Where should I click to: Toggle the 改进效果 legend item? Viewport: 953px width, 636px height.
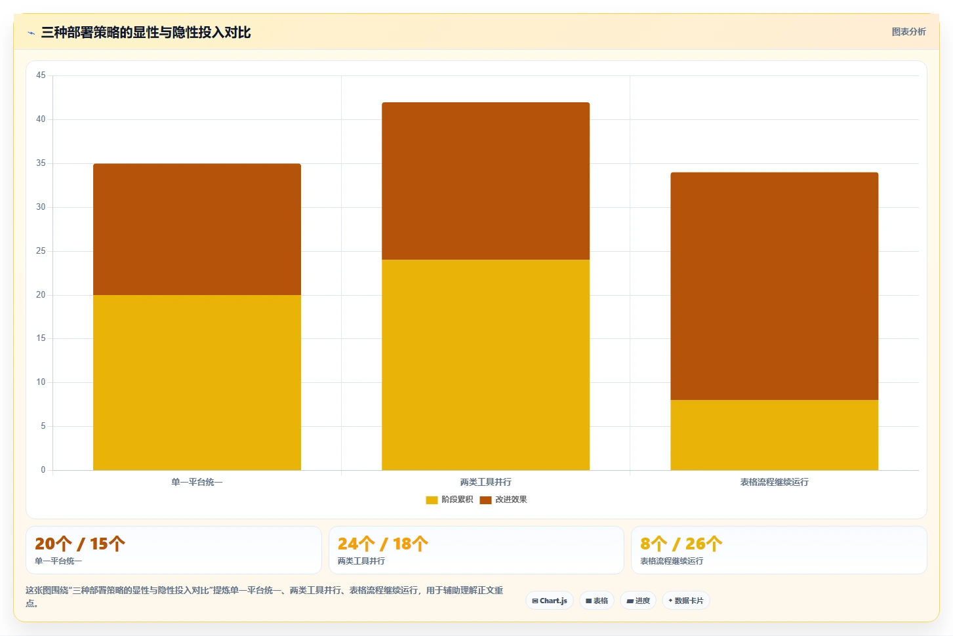(x=503, y=500)
